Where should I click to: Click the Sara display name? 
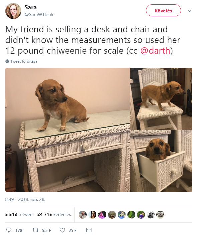[30, 7]
